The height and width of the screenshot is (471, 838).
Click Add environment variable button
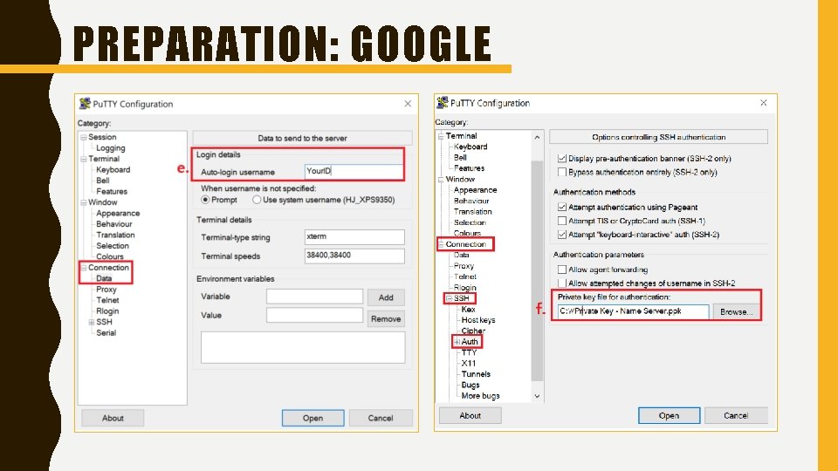[x=386, y=297]
